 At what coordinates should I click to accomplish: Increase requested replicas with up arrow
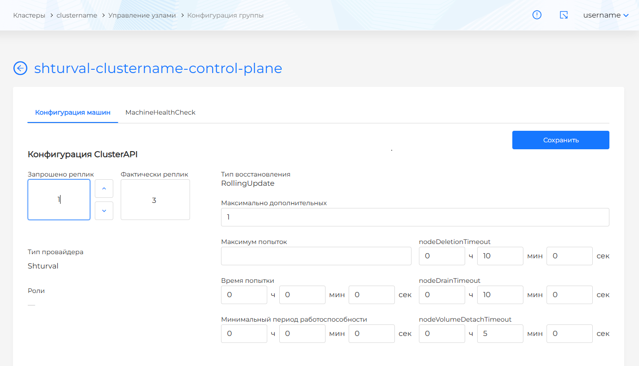(104, 189)
